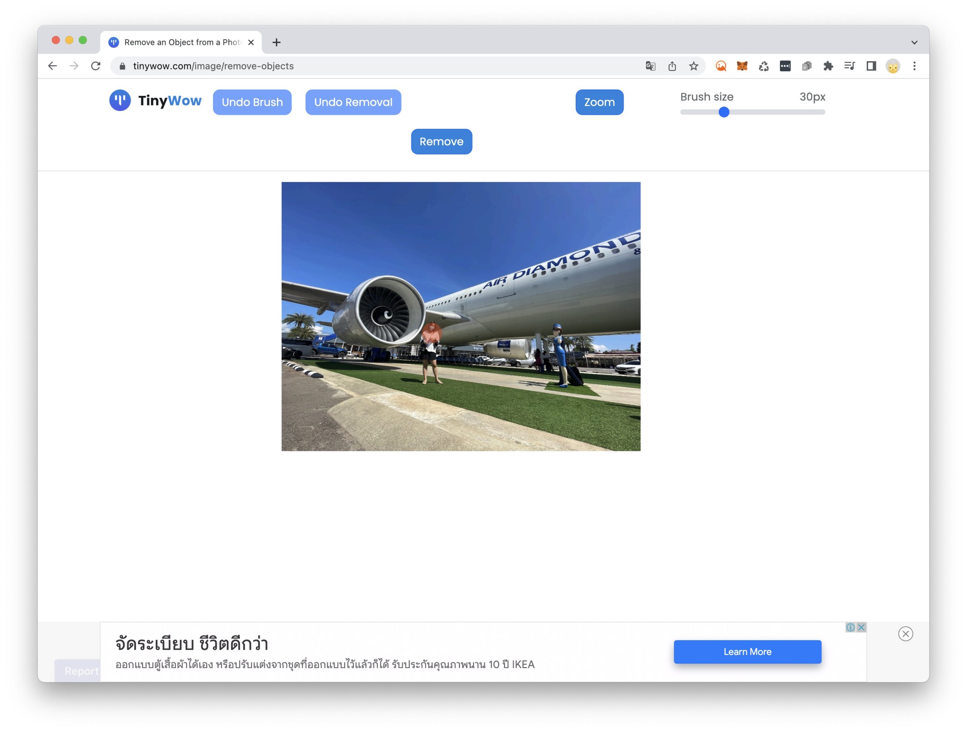Expand the tab search chevron
967x732 pixels.
click(x=914, y=42)
